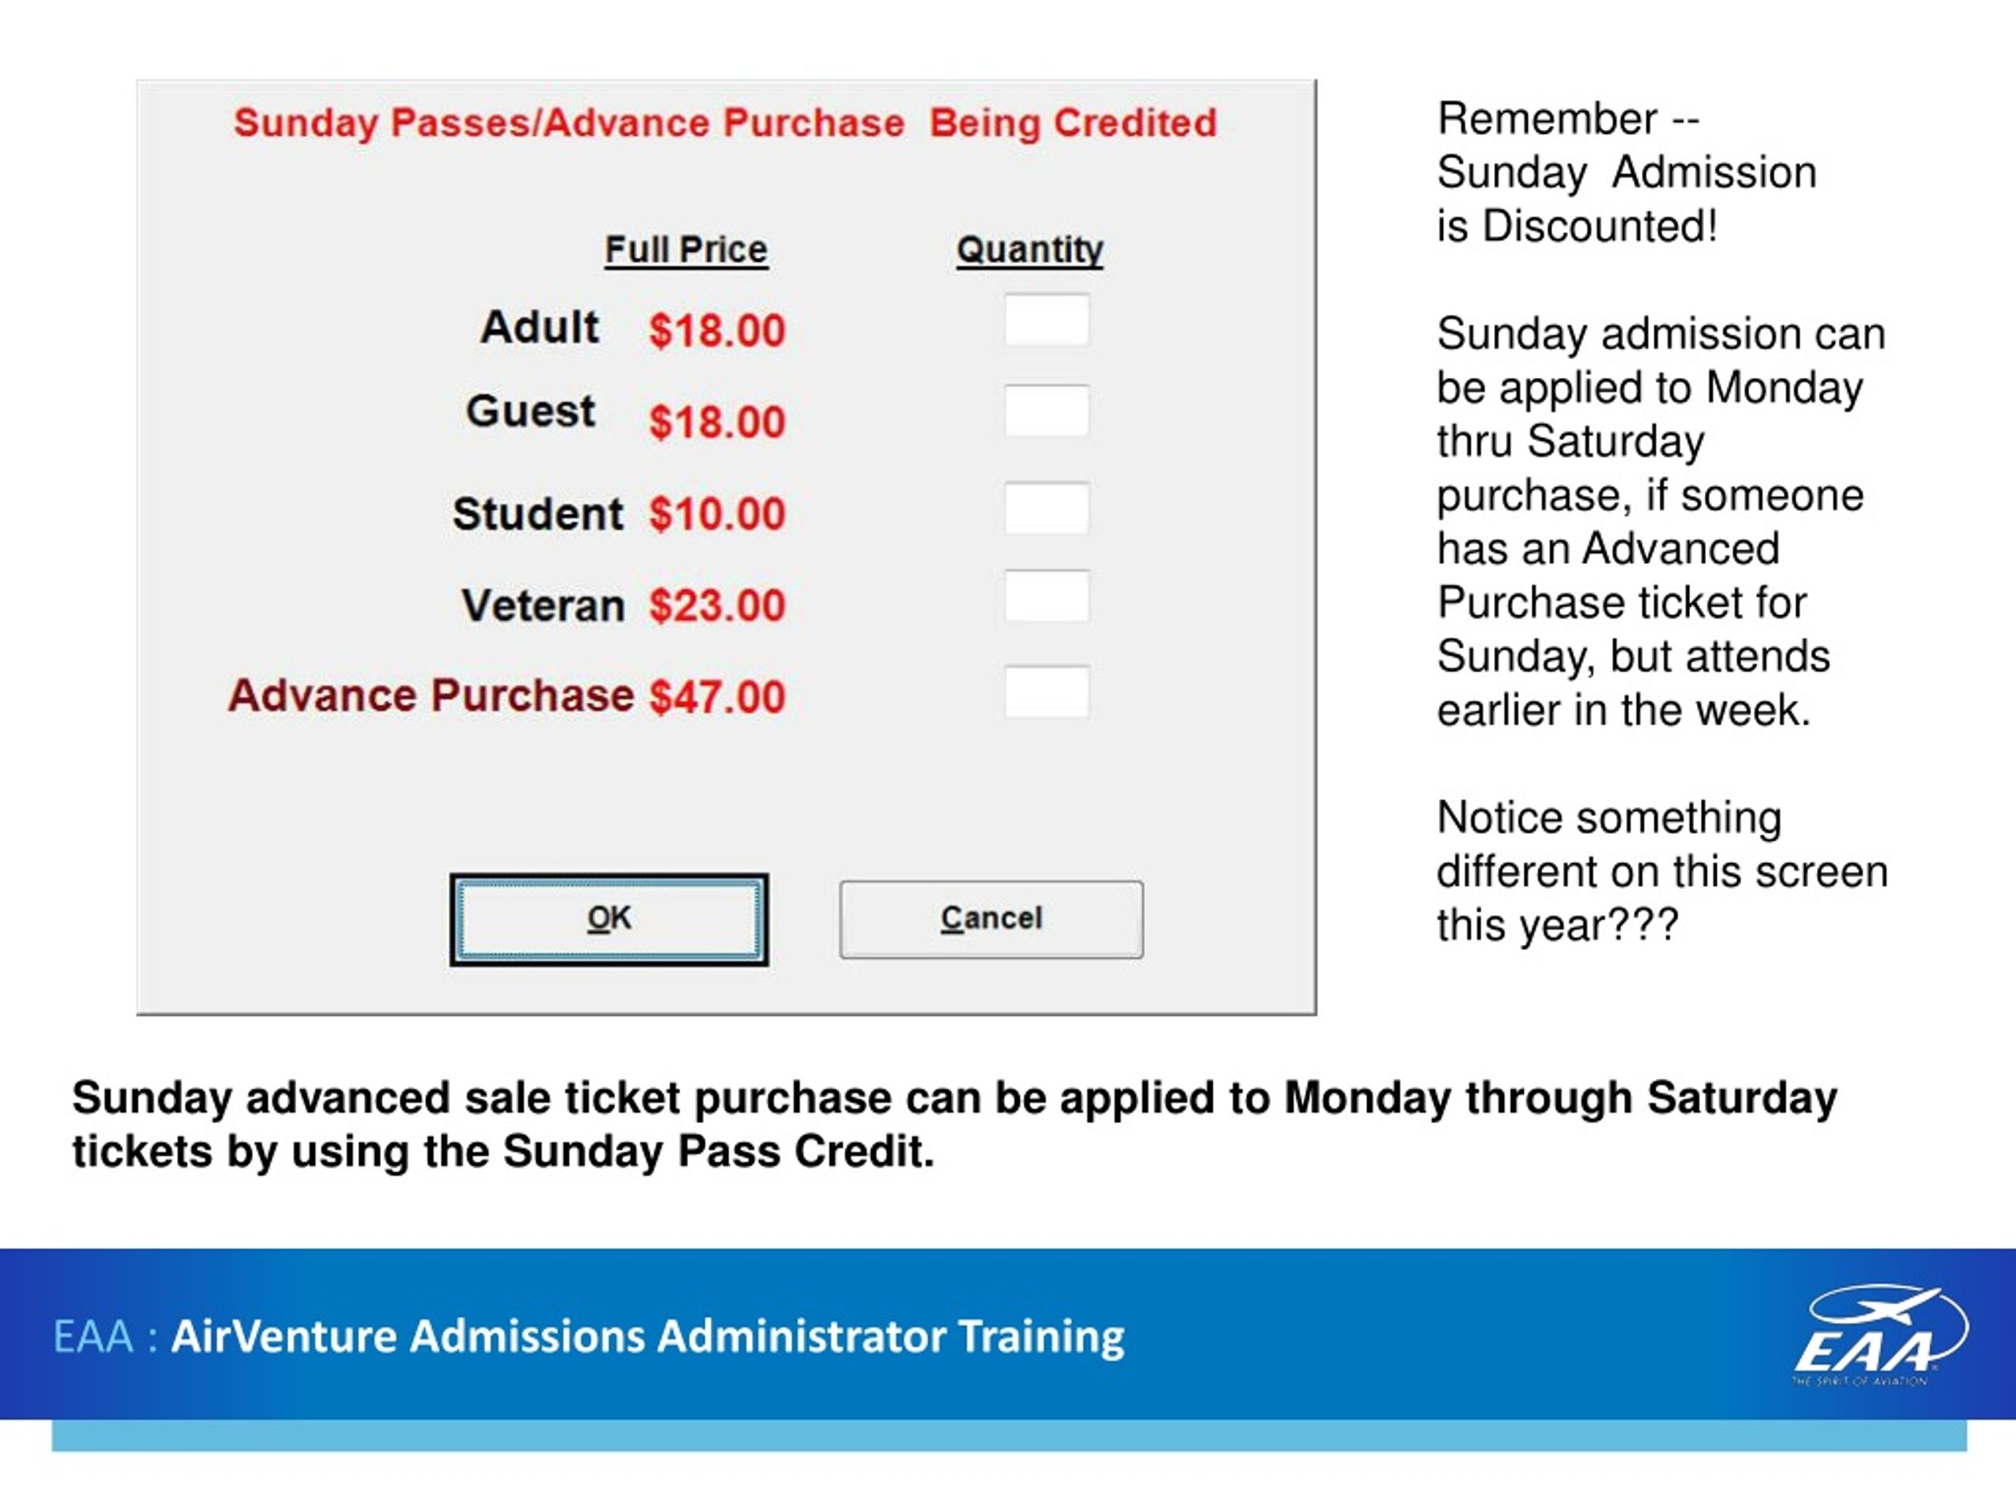Click the Cancel button
The height and width of the screenshot is (1512, 2016).
click(991, 919)
